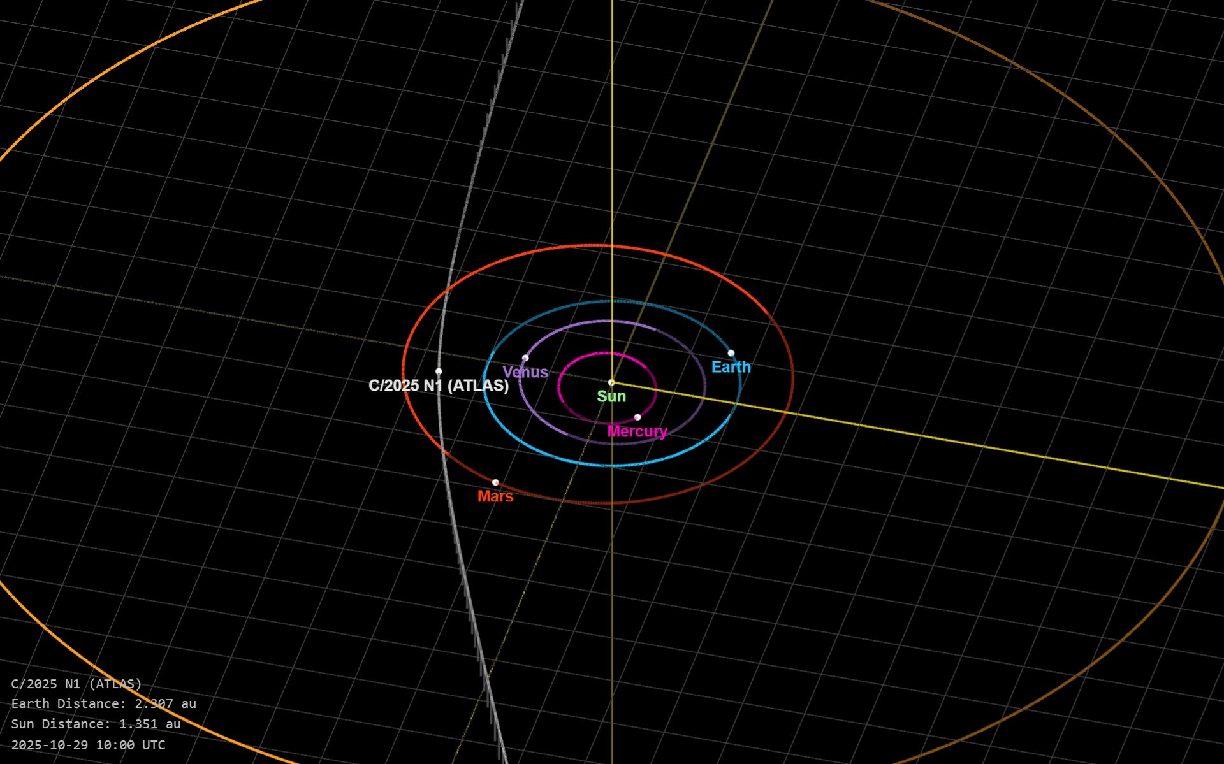This screenshot has height=764, width=1224.
Task: Click the Earth Distance info text
Action: pyautogui.click(x=104, y=703)
